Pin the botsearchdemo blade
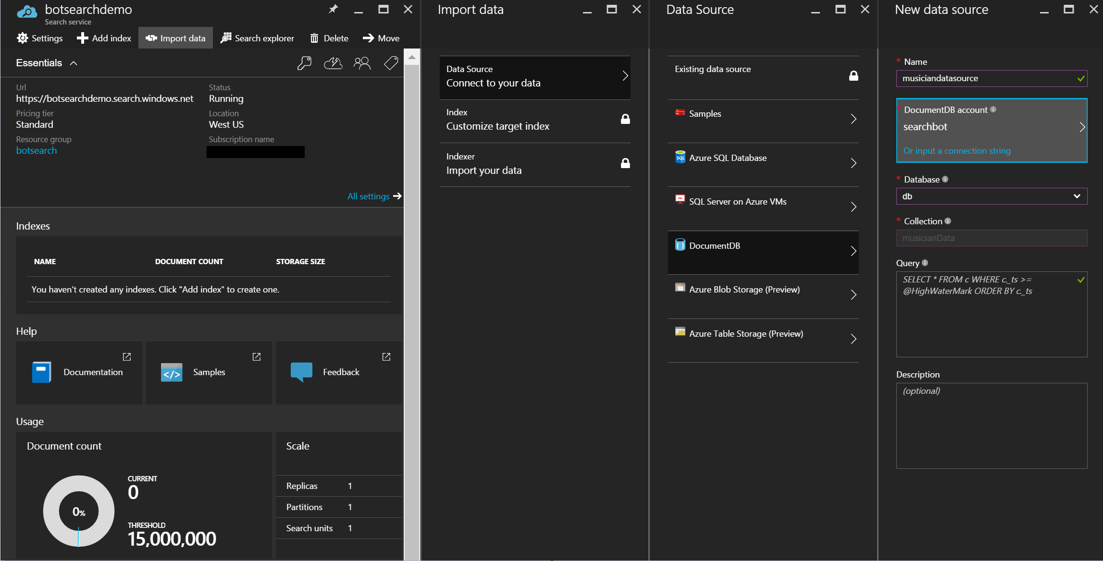Screen dimensions: 1103x561 point(333,9)
